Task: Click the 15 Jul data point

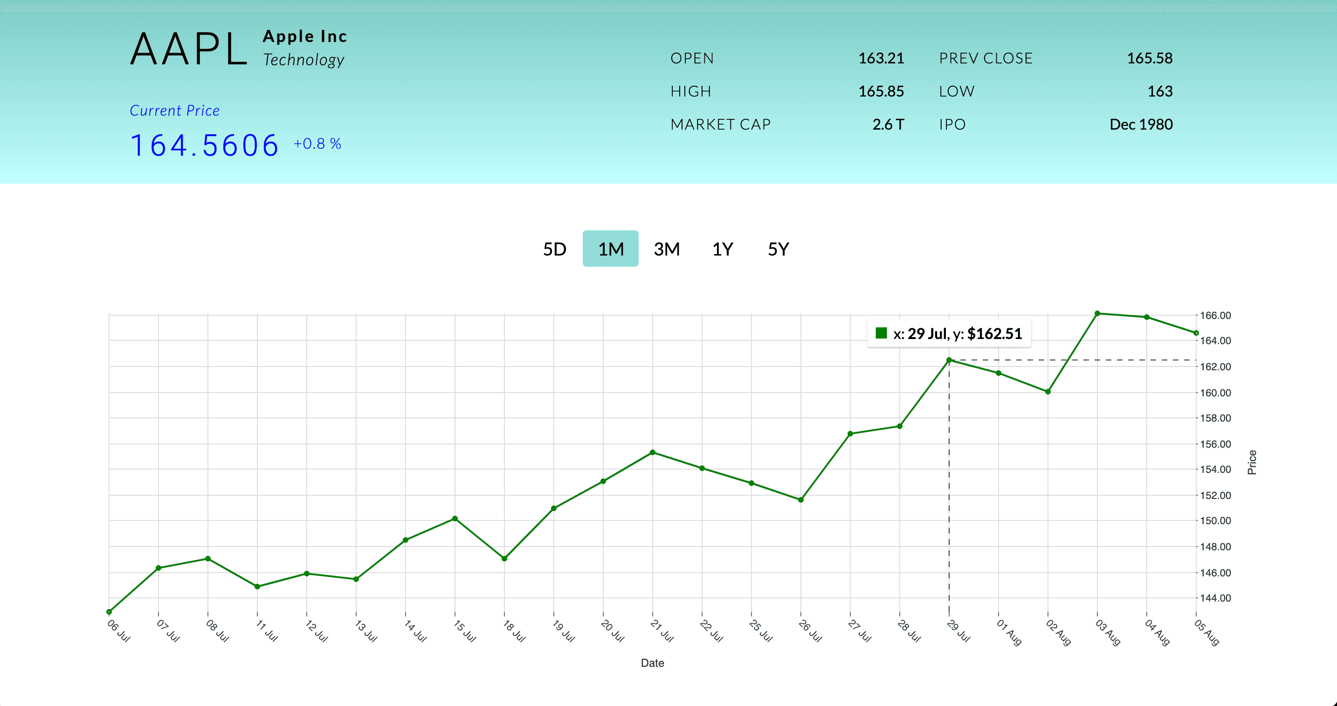Action: tap(455, 518)
